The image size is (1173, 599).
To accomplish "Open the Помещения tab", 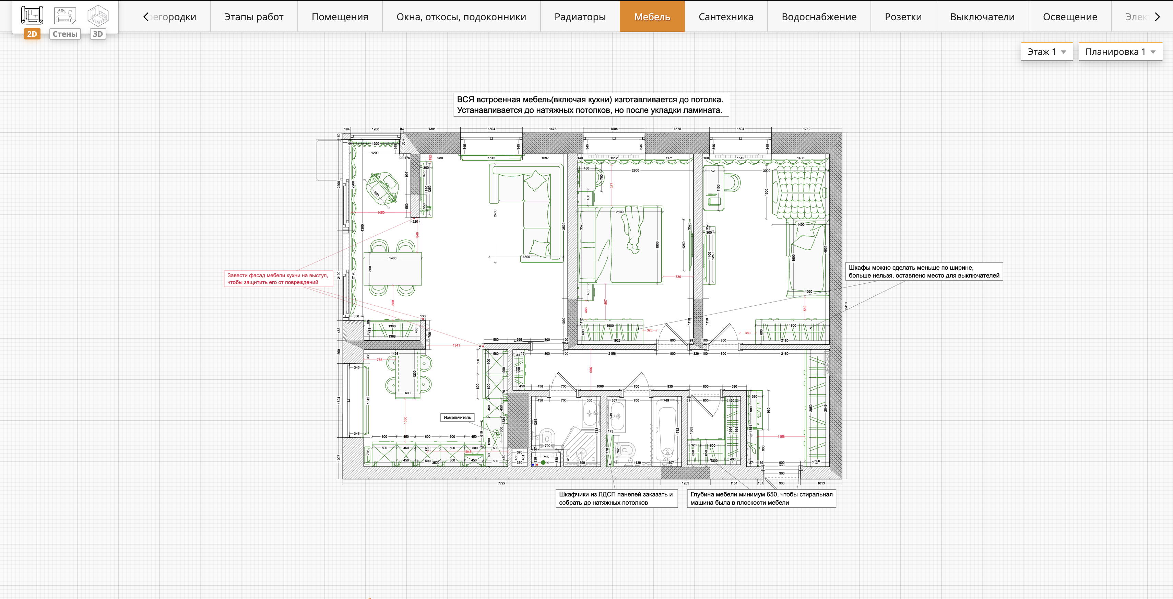I will point(340,17).
